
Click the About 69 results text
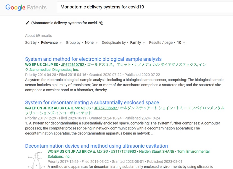[x=39, y=36]
